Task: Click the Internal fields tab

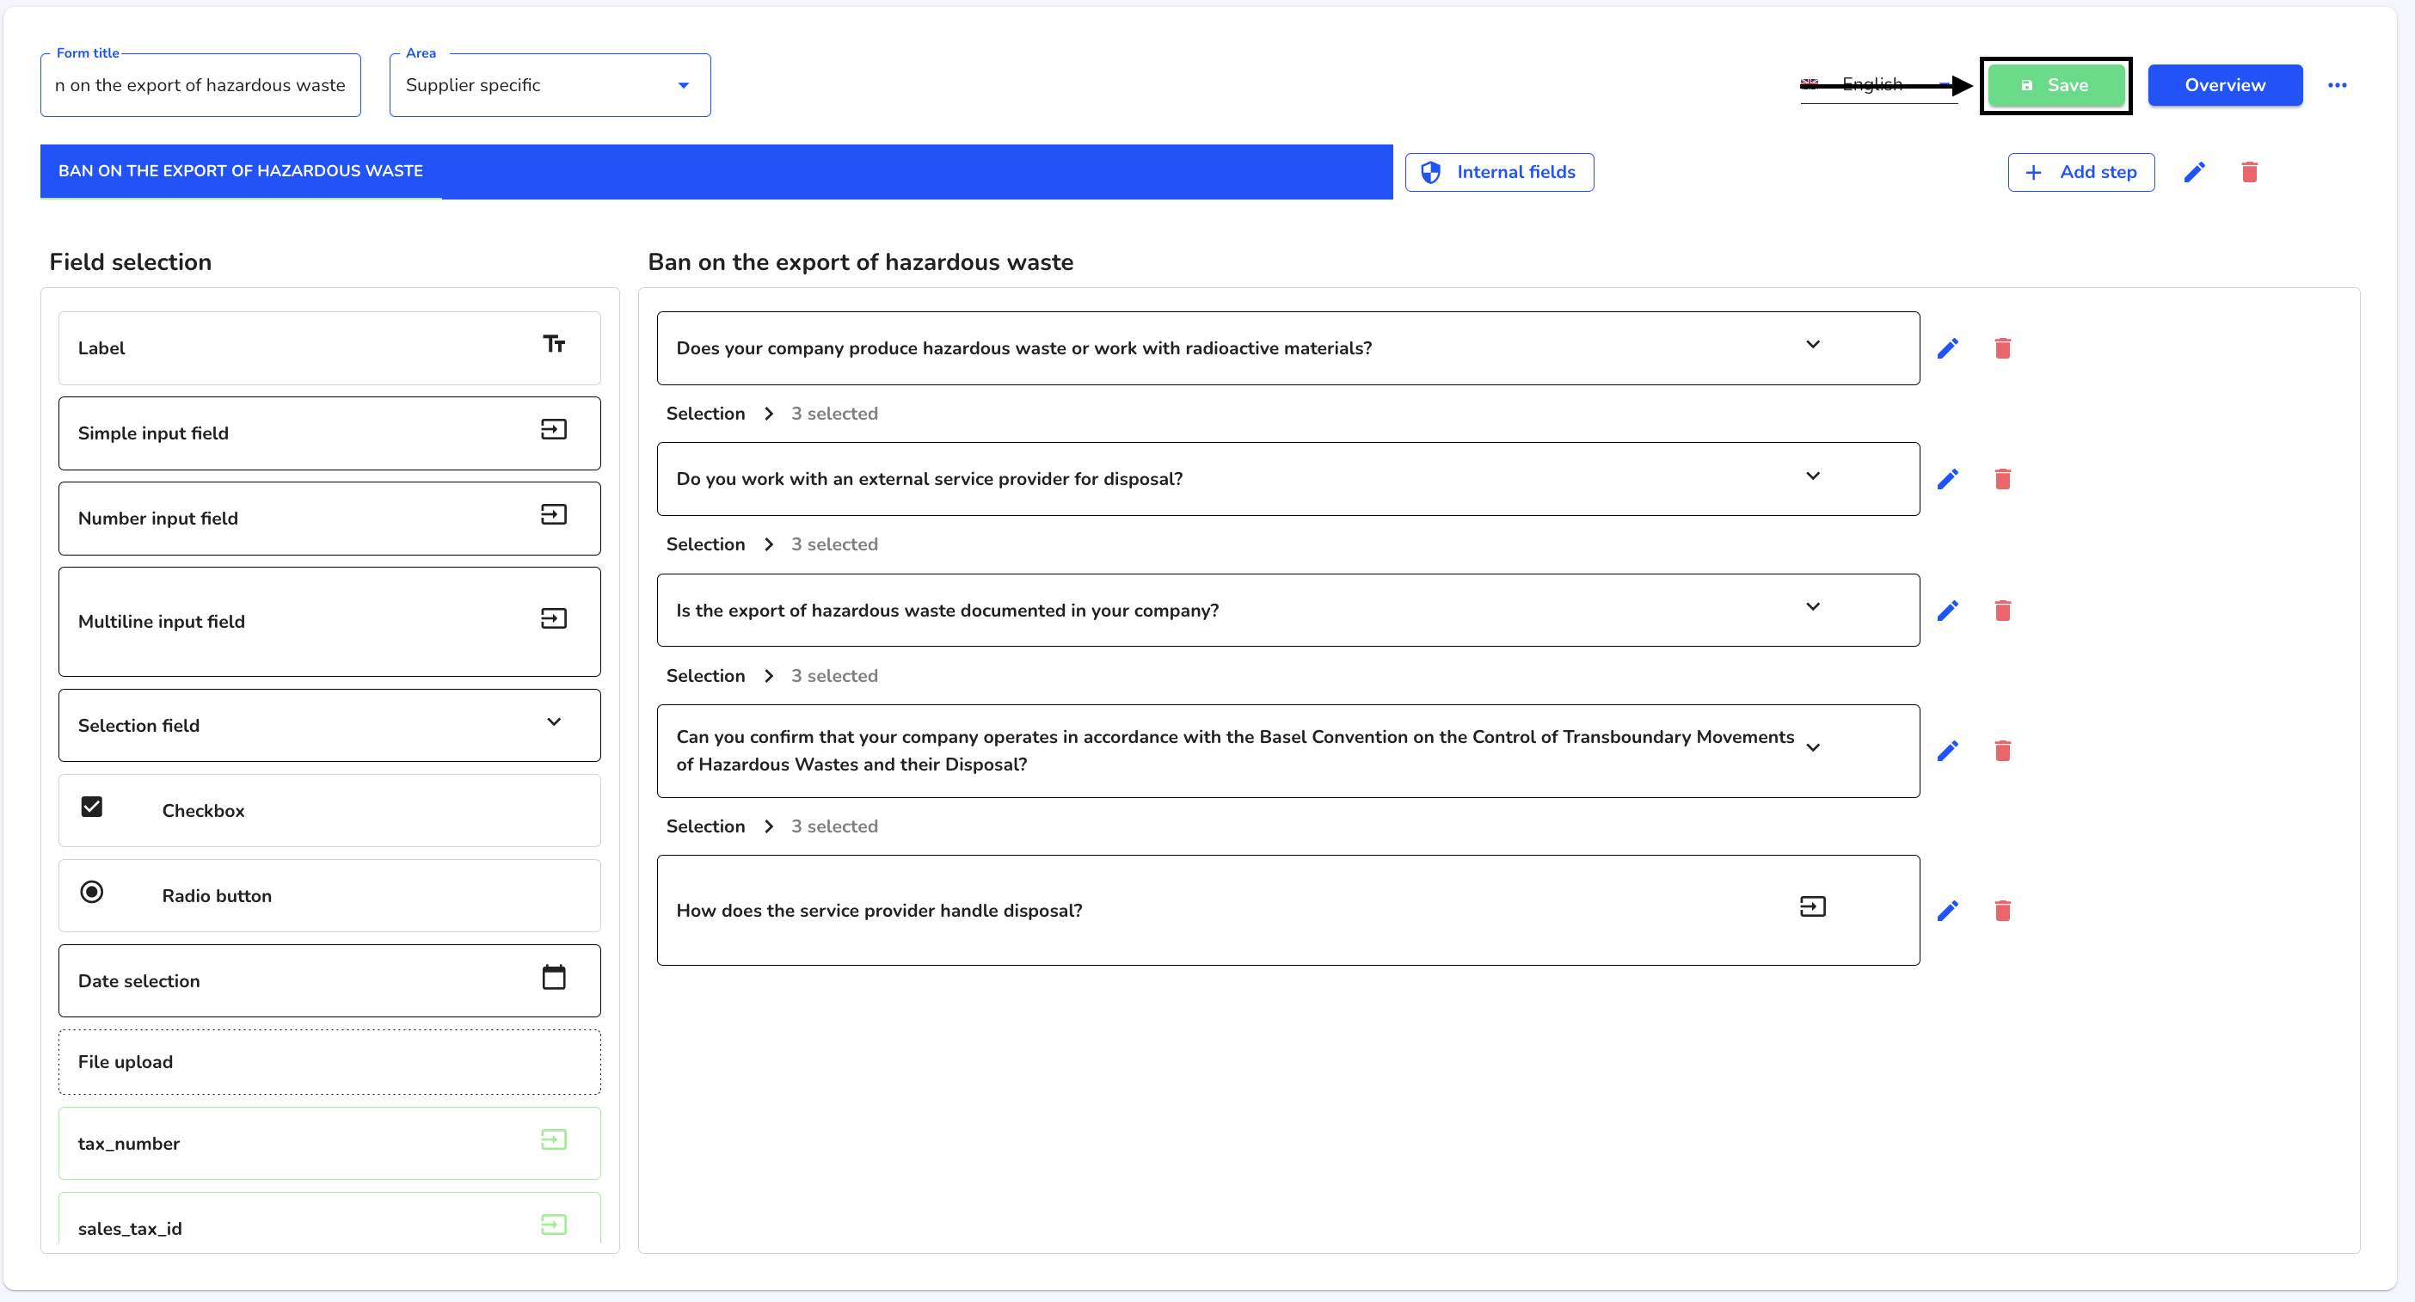Action: 1499,172
